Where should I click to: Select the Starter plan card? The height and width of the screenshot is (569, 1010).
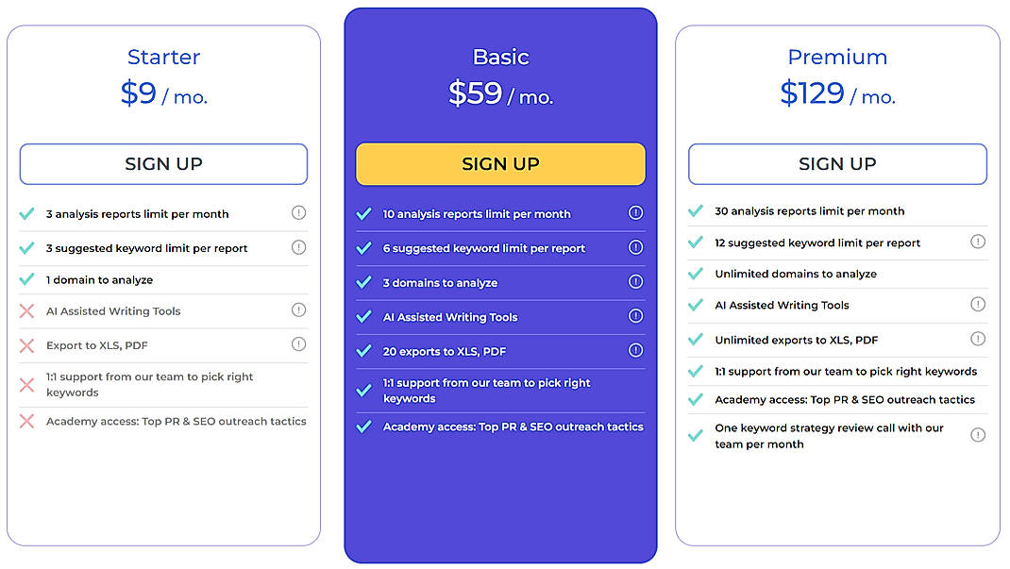click(x=162, y=491)
